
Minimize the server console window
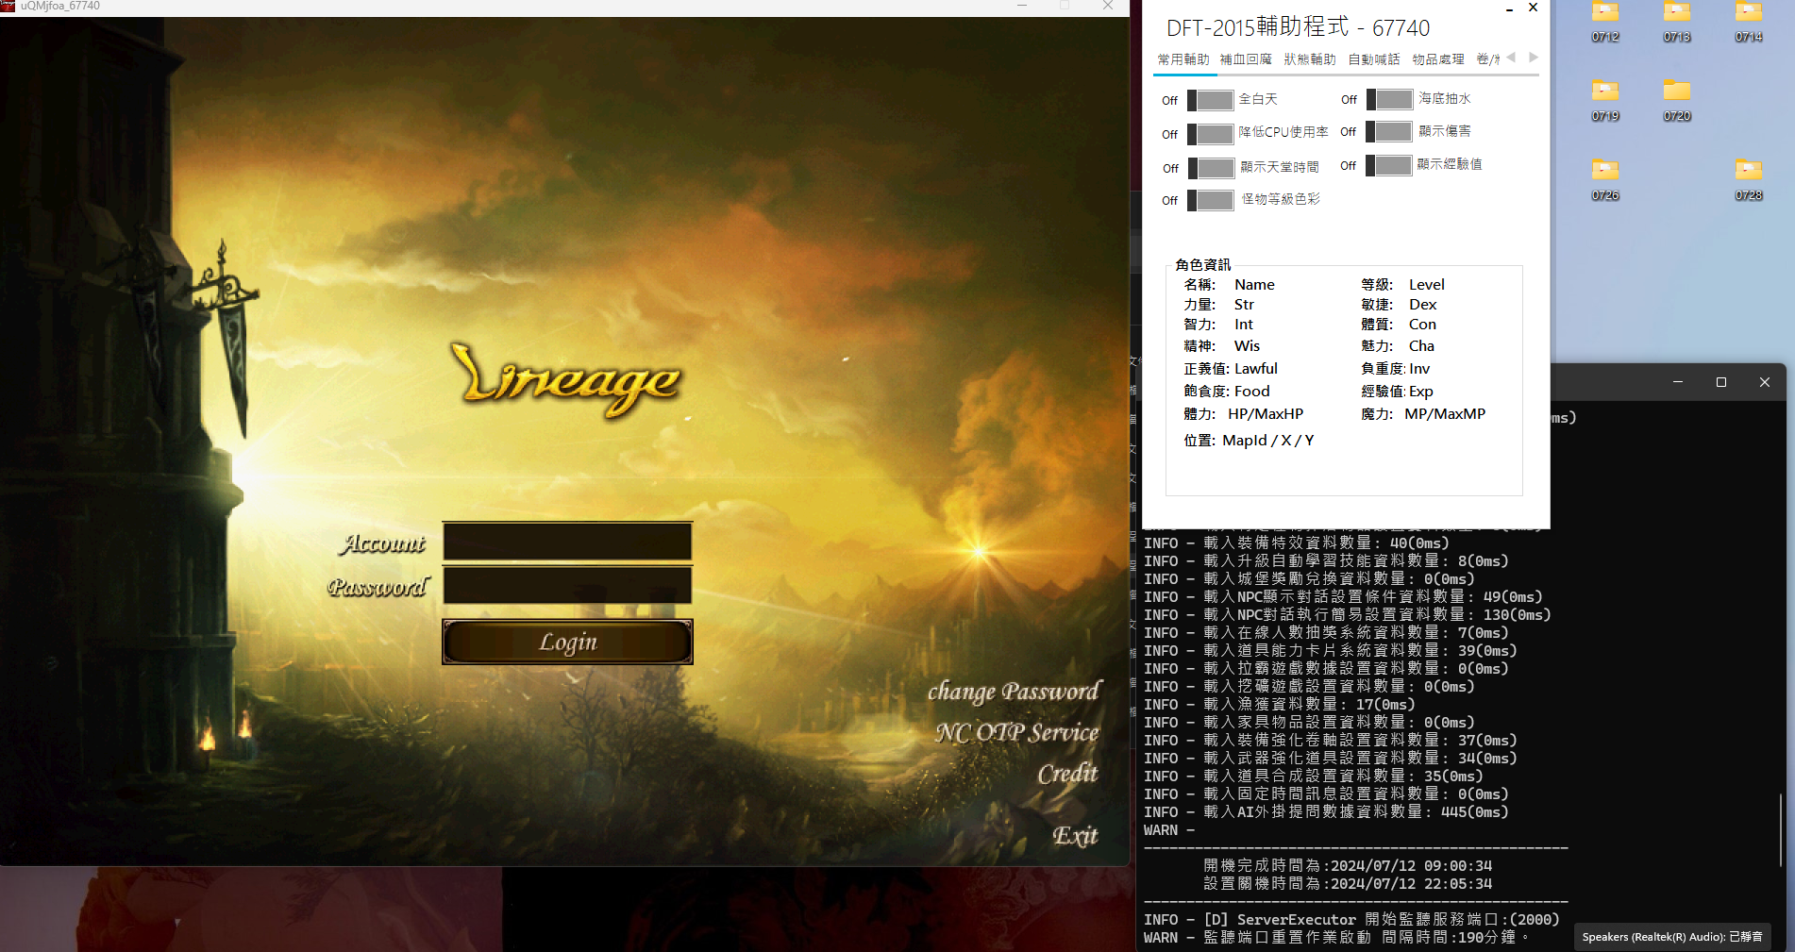(1678, 382)
